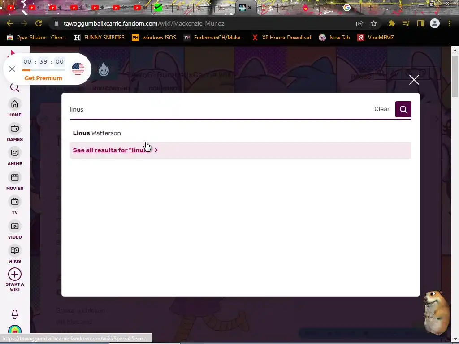Open the GAMES section in sidebar
This screenshot has height=344, width=459.
click(15, 133)
